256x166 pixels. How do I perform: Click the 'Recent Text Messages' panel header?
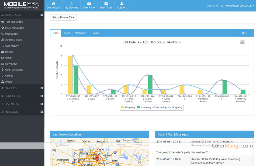[x=204, y=134]
